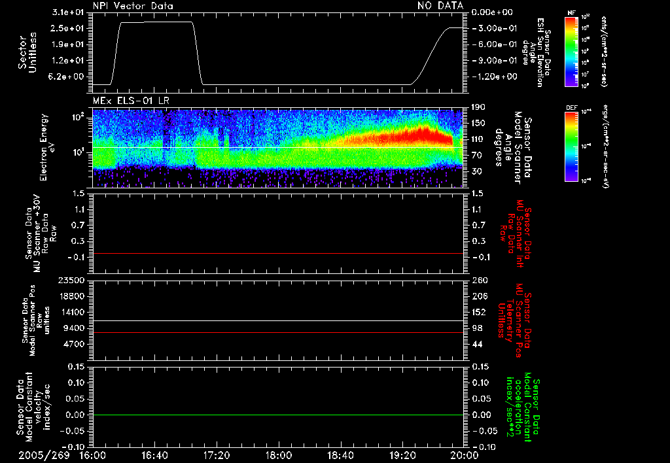The image size is (670, 463).
Task: Click the '-9.00e-01' sun elevation value
Action: coord(494,61)
